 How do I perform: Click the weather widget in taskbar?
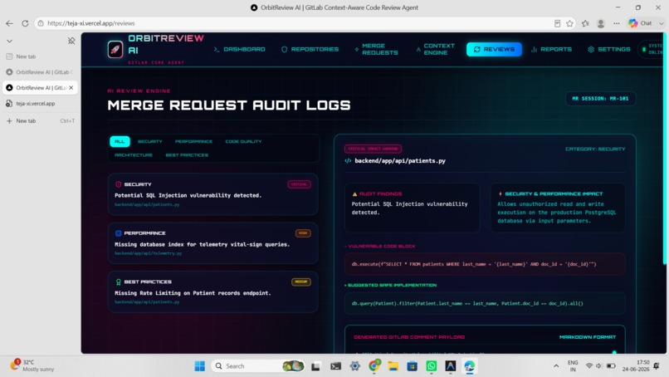coord(32,365)
